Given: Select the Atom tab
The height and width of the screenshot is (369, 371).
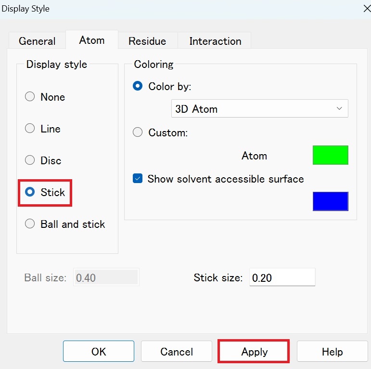Looking at the screenshot, I should tap(92, 40).
